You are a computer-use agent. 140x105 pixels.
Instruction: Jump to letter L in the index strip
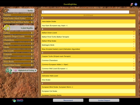click(134, 61)
